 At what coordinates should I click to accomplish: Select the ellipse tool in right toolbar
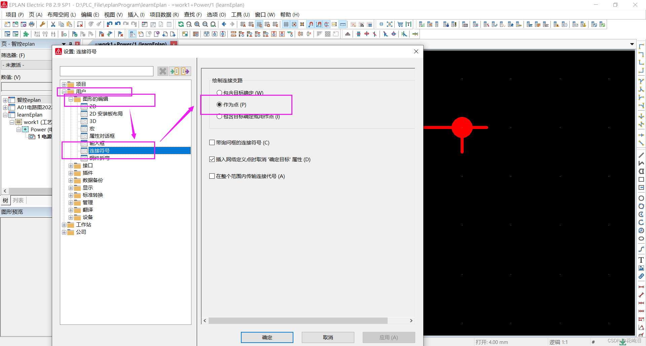pyautogui.click(x=641, y=239)
